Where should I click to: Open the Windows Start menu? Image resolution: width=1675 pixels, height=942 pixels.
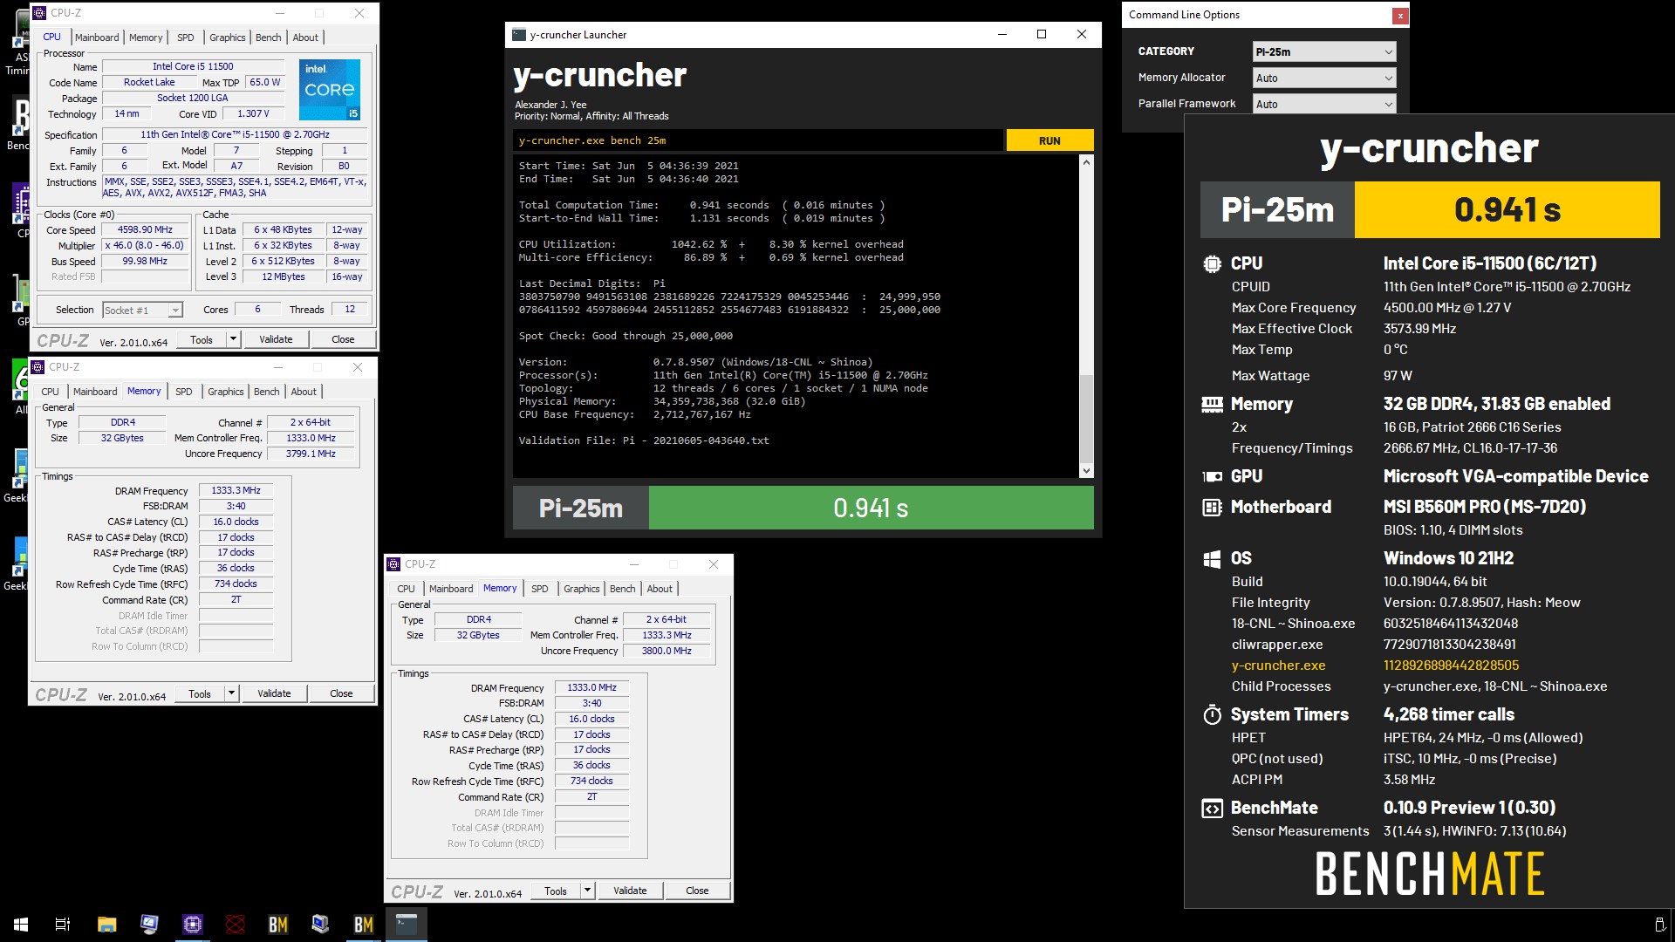pos(21,924)
